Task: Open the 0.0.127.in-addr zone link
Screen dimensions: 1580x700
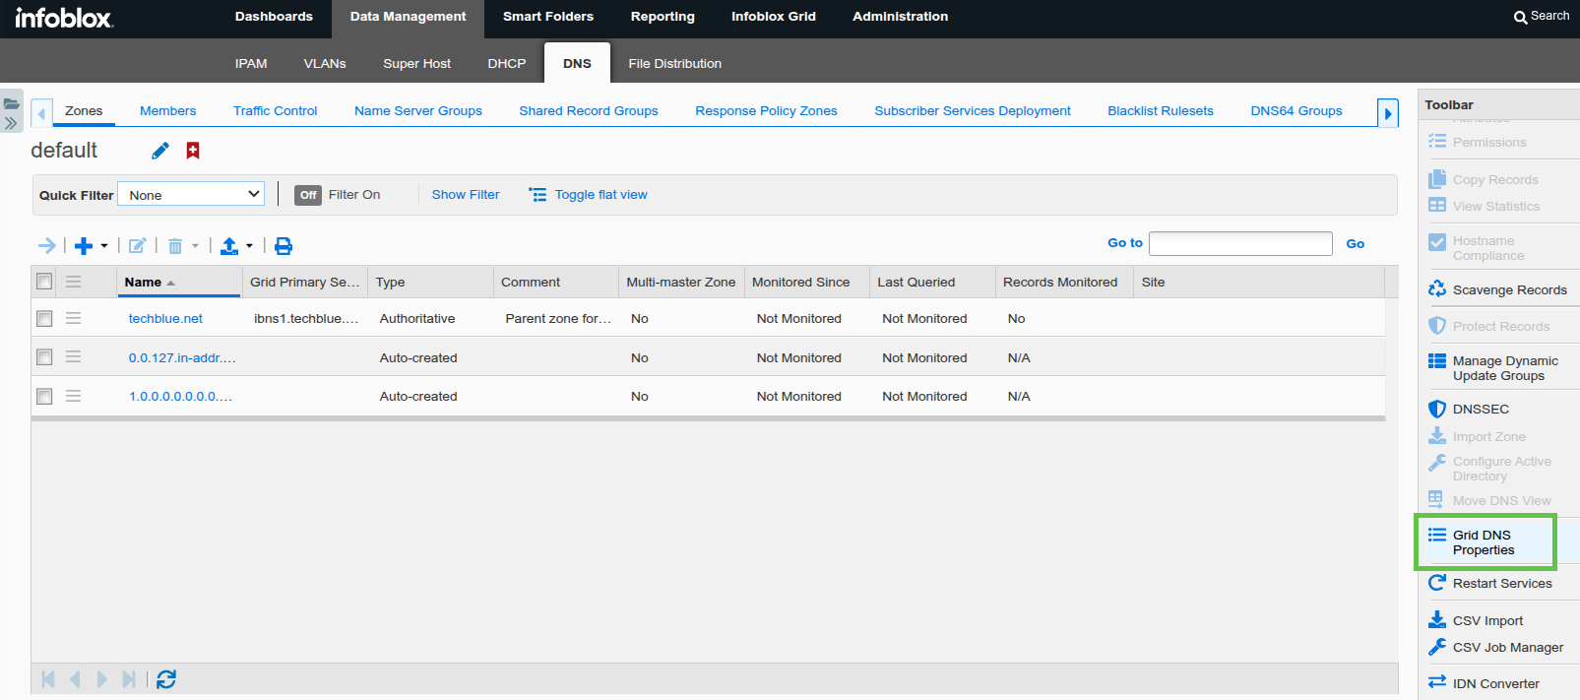Action: click(182, 357)
